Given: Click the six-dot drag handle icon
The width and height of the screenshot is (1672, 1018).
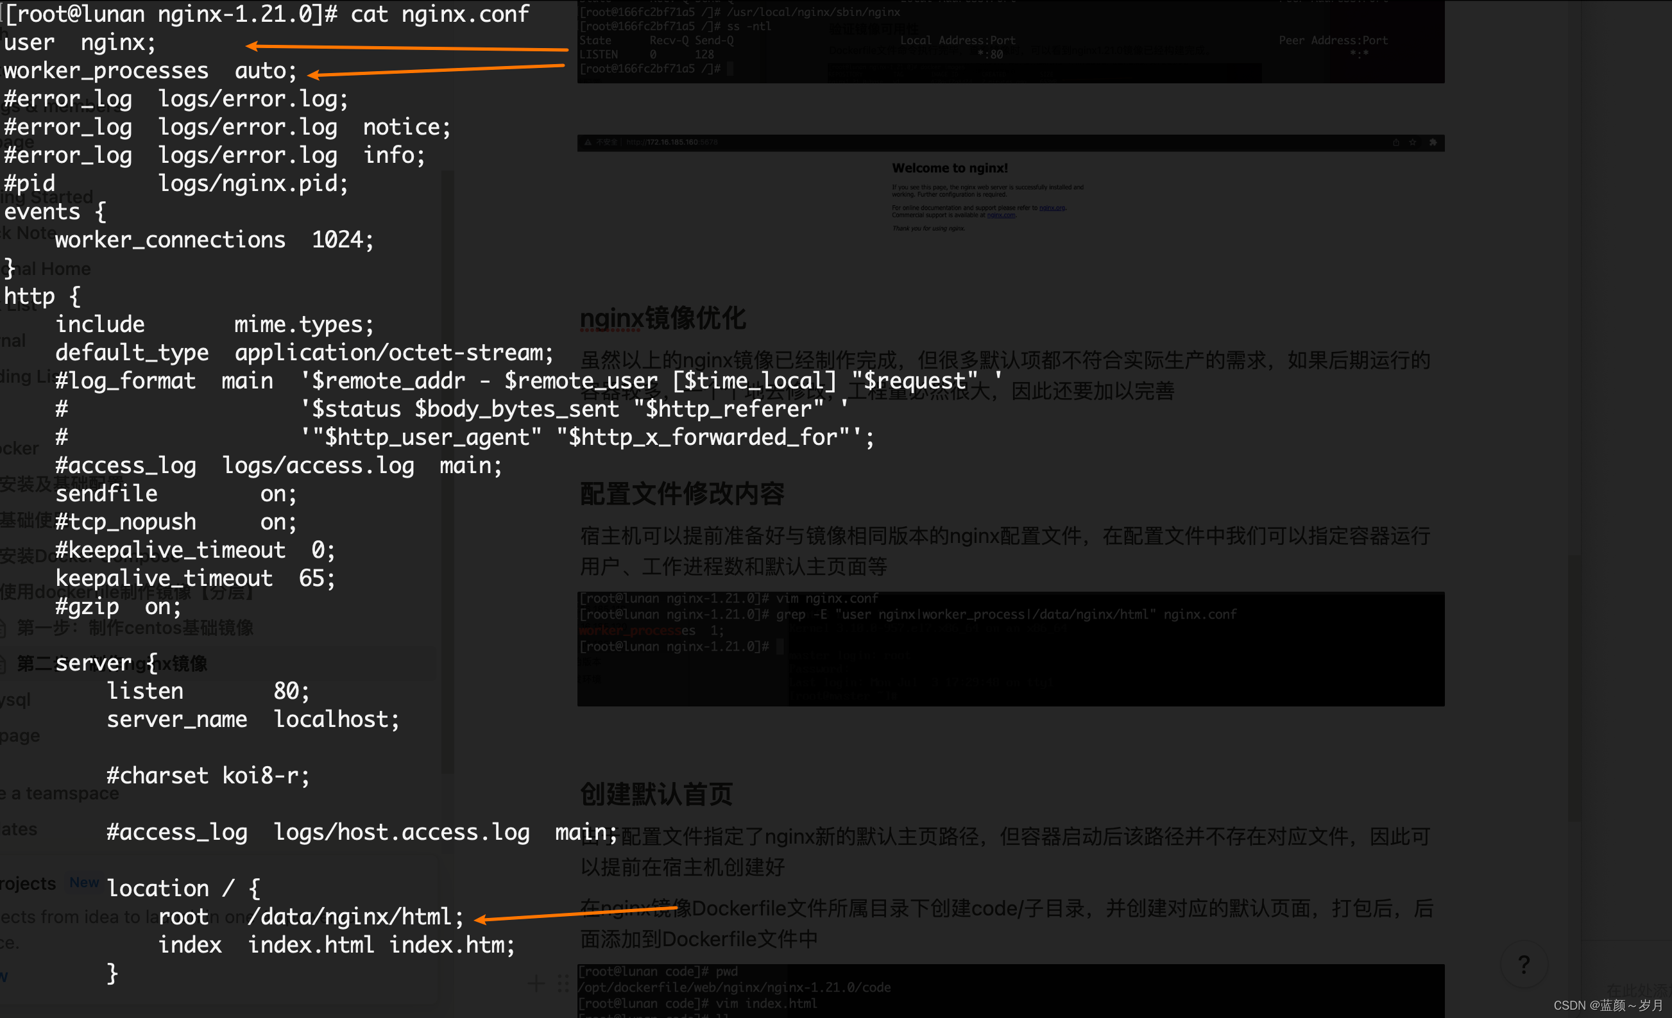Looking at the screenshot, I should [563, 983].
